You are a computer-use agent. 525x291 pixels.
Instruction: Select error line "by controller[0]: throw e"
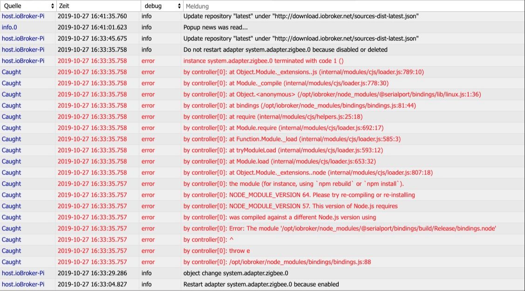[217, 251]
